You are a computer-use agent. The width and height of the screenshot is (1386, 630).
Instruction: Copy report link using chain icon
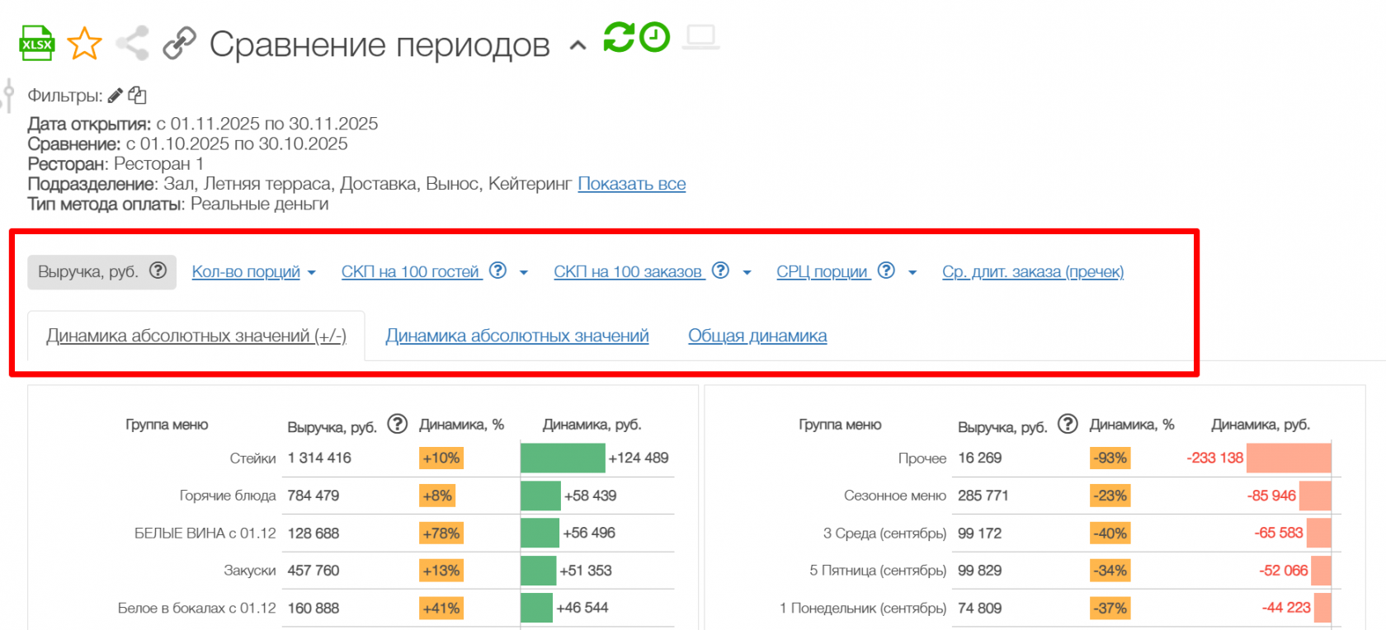(x=179, y=43)
